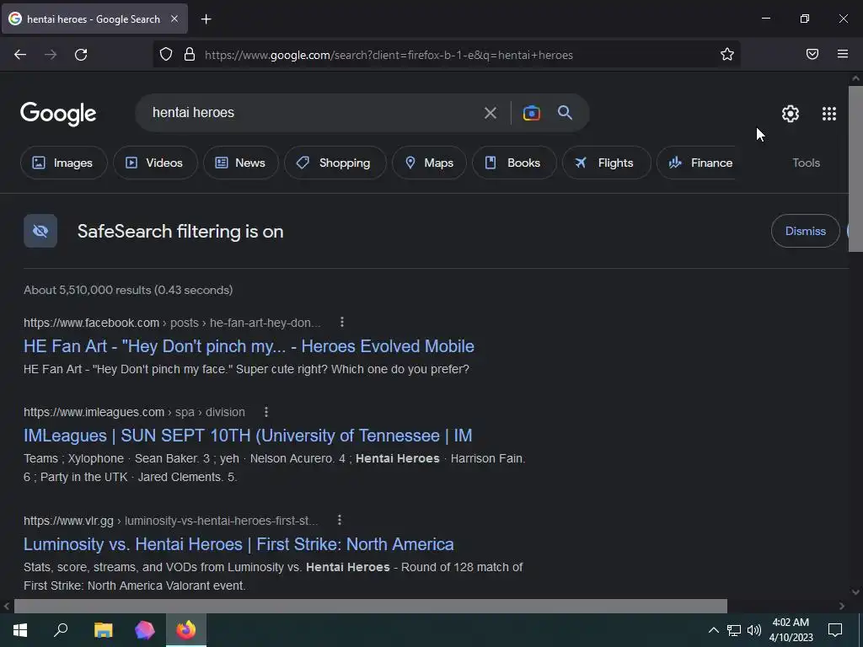This screenshot has width=863, height=647.
Task: Click the Firefox taskbar icon
Action: (186, 630)
